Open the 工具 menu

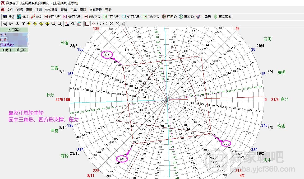click(73, 10)
